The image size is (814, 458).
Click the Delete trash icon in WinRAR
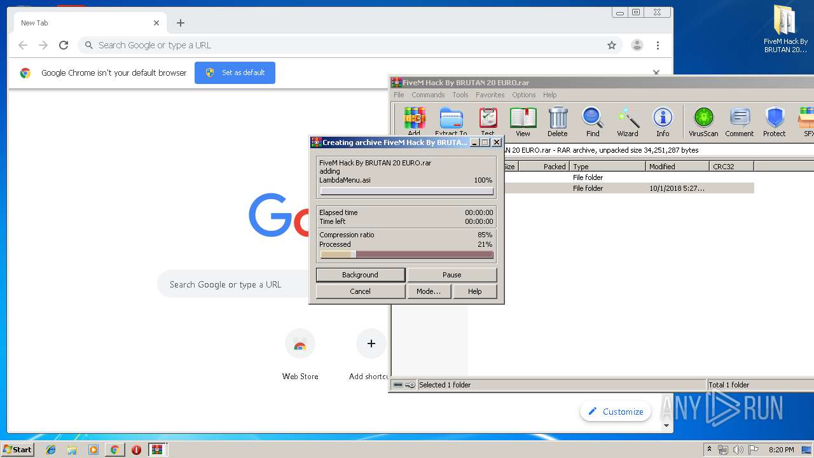[x=558, y=121]
